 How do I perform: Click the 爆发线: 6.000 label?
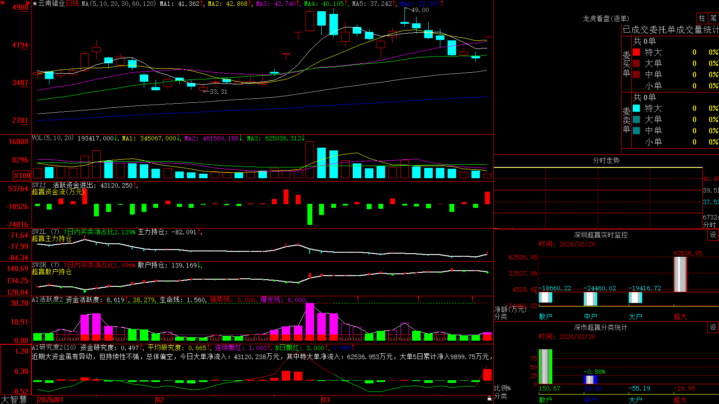(283, 299)
